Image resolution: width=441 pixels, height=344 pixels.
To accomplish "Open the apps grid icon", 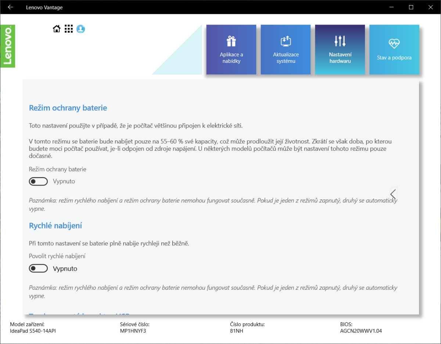I will coord(69,29).
